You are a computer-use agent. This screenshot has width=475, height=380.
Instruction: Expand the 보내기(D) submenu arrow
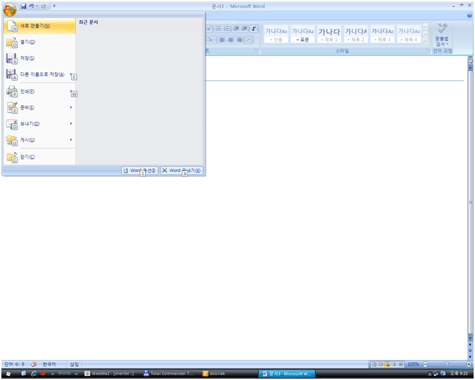coord(71,123)
